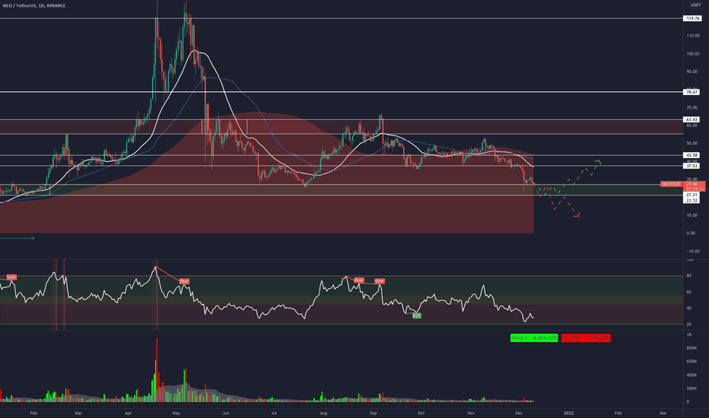Select the 43.58 price level label
This screenshot has width=709, height=418.
(692, 155)
